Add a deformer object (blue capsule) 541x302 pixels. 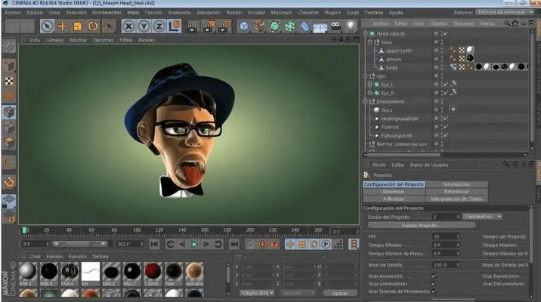click(305, 26)
